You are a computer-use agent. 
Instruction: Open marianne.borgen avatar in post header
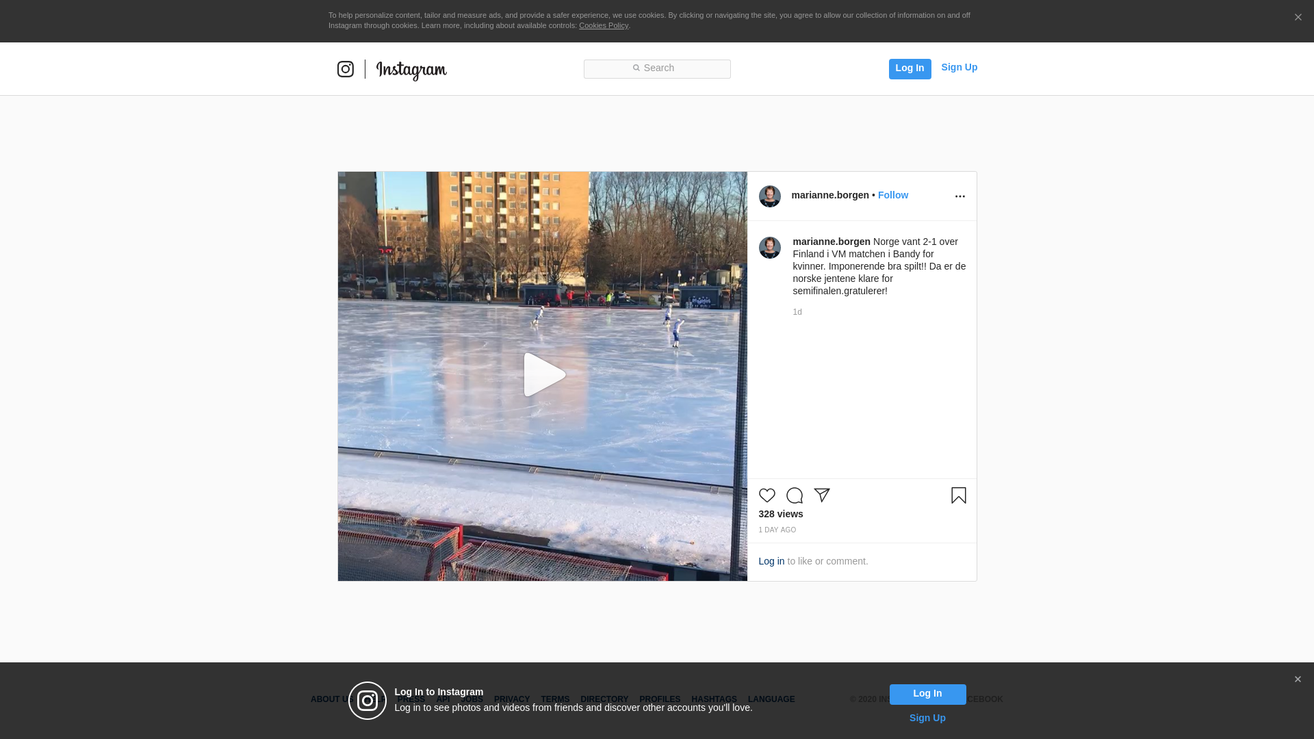click(x=769, y=196)
